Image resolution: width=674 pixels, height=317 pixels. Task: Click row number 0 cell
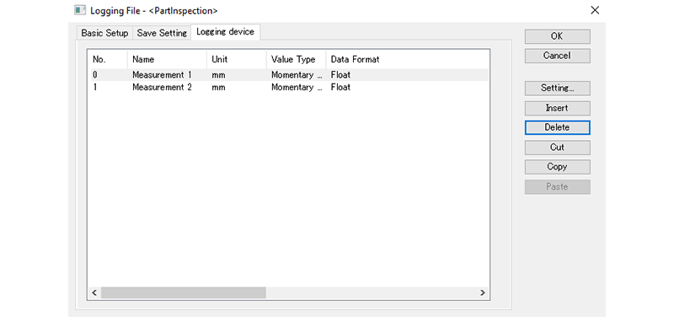click(95, 75)
